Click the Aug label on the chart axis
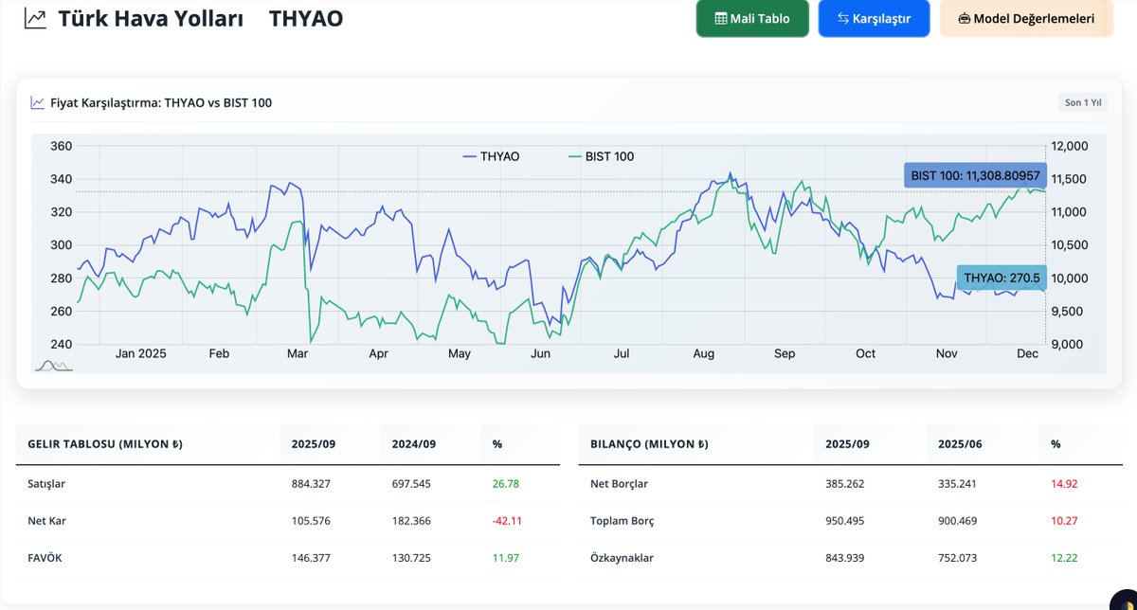Image resolution: width=1137 pixels, height=610 pixels. pos(704,353)
